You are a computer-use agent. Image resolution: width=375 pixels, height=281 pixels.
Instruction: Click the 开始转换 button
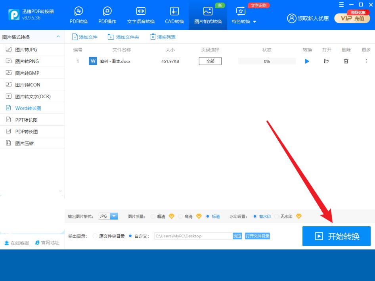pos(336,236)
